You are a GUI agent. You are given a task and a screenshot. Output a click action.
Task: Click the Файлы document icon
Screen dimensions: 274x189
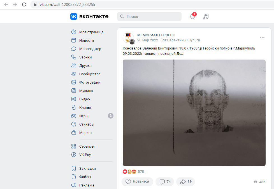point(74,177)
